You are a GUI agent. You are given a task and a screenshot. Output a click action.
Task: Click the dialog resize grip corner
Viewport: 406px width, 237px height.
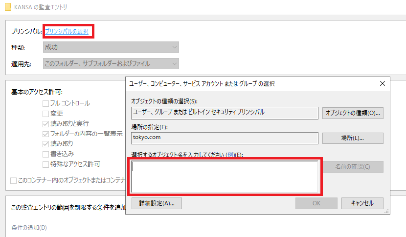pyautogui.click(x=386, y=211)
